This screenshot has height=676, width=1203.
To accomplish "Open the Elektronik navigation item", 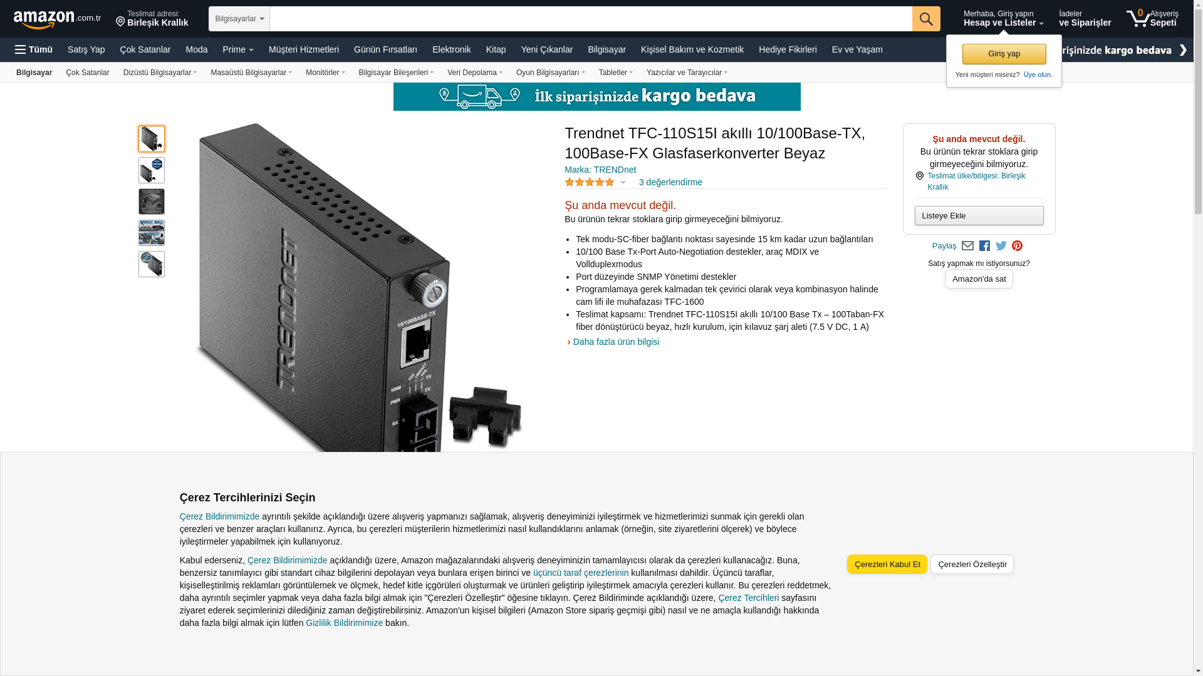I will 451,49.
